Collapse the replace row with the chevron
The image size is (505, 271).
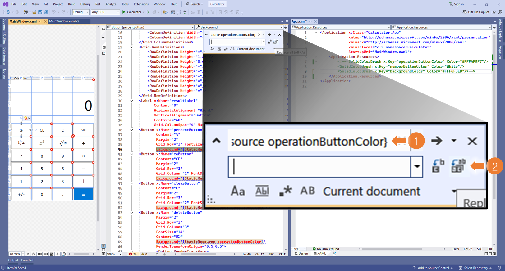pos(206,35)
